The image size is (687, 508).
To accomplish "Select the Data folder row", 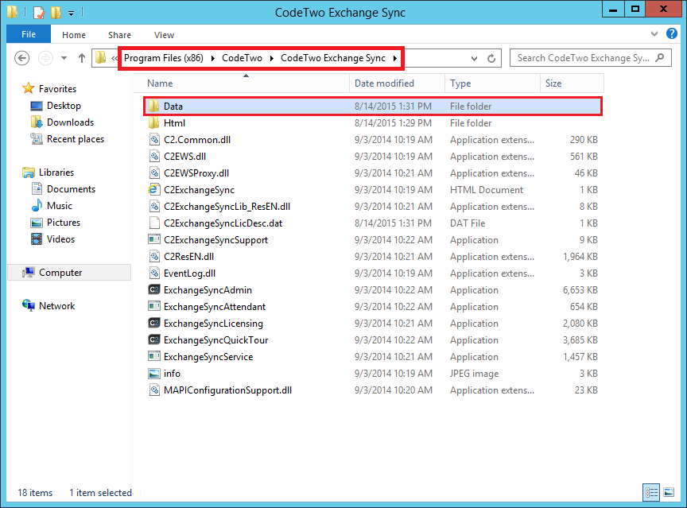I will pyautogui.click(x=373, y=106).
